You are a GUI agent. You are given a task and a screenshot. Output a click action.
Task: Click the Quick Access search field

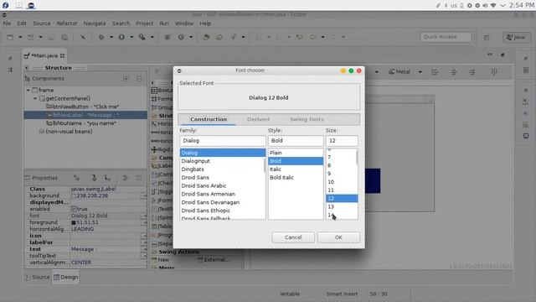click(x=446, y=37)
